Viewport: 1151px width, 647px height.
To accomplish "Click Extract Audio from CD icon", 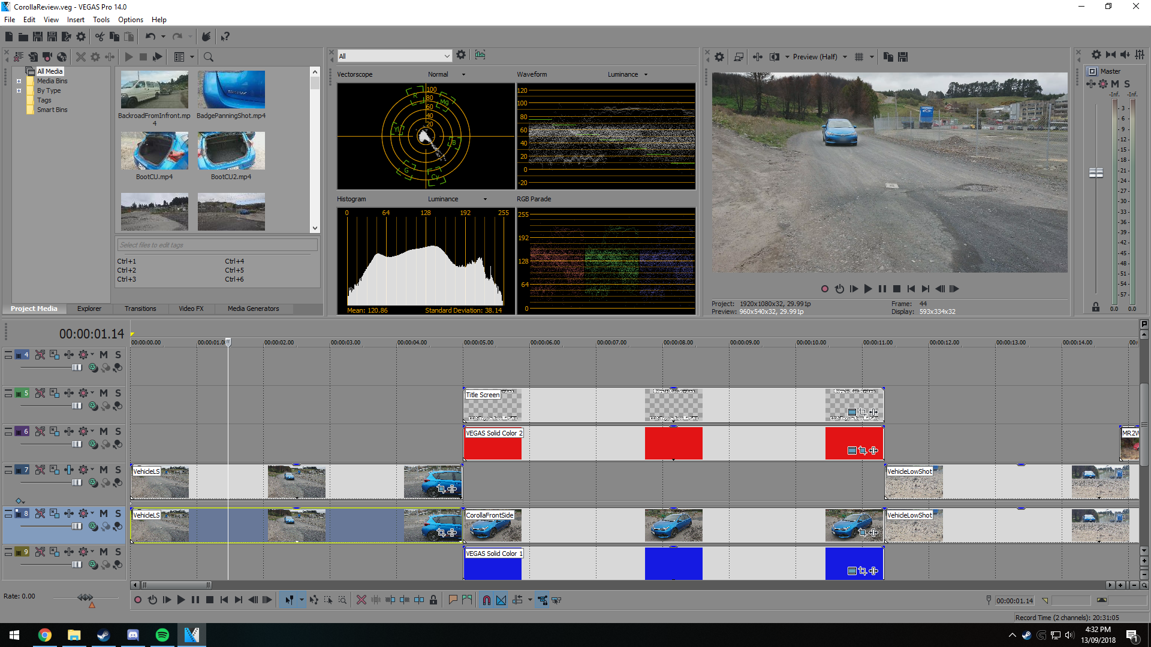I will (x=62, y=57).
